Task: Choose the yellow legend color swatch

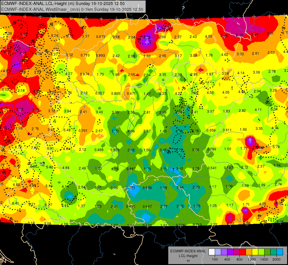Action: [255, 252]
